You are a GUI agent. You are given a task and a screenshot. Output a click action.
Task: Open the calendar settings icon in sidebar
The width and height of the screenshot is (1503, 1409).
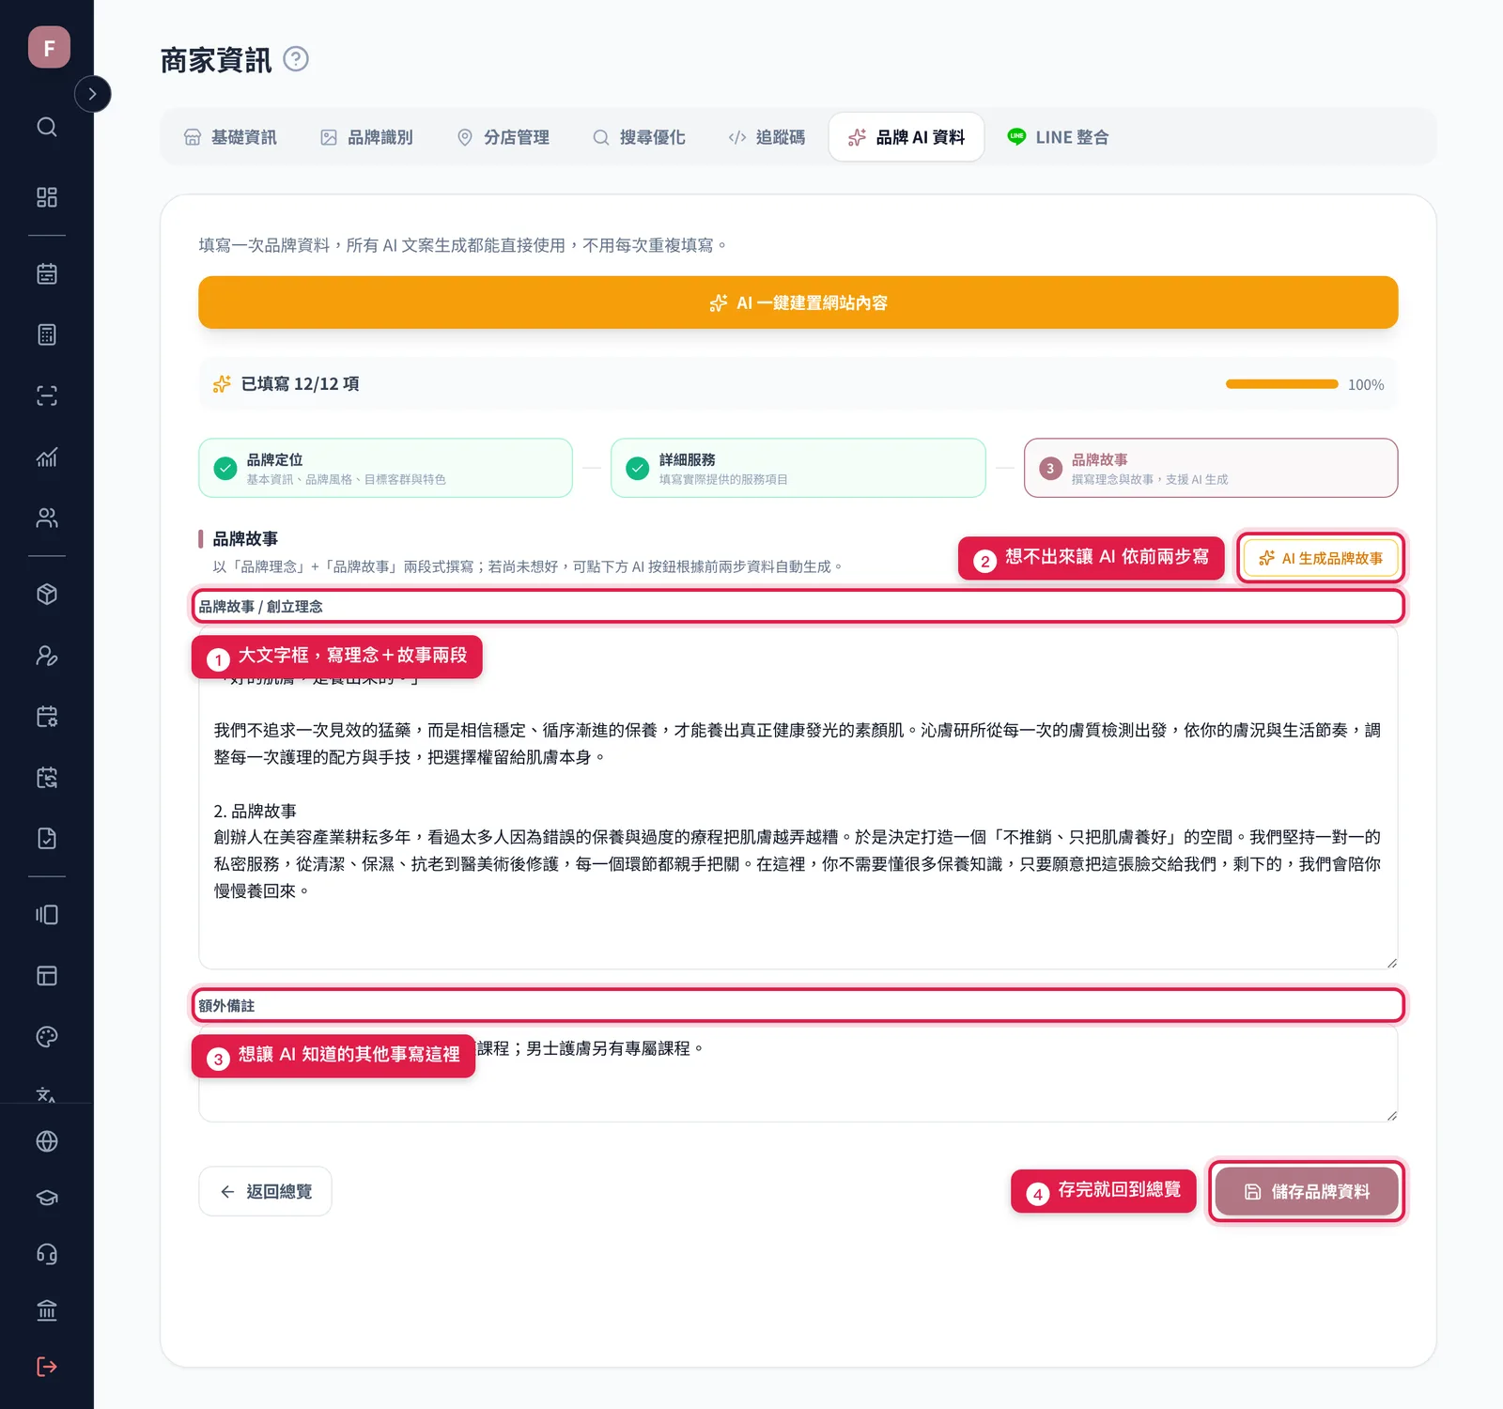(x=47, y=717)
